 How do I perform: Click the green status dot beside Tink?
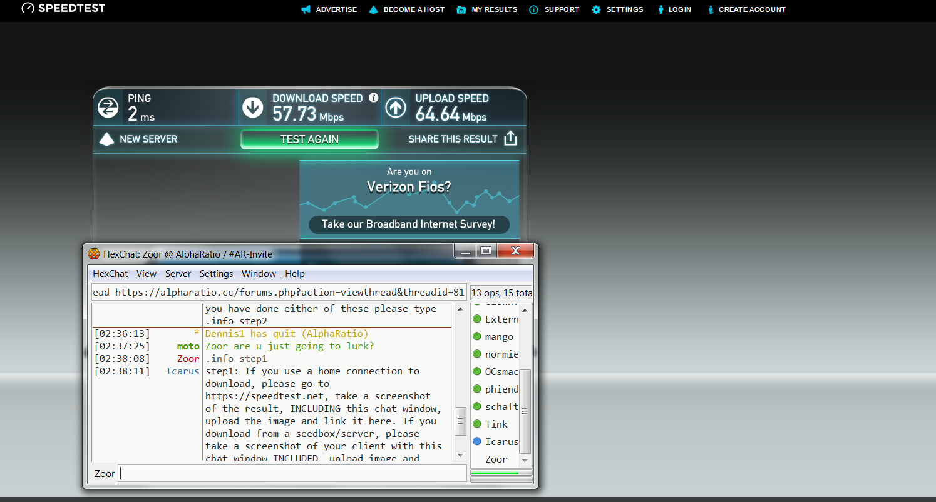pos(477,424)
